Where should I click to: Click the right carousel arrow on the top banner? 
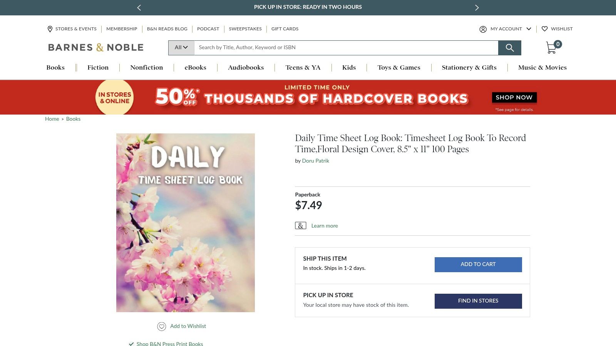[477, 7]
